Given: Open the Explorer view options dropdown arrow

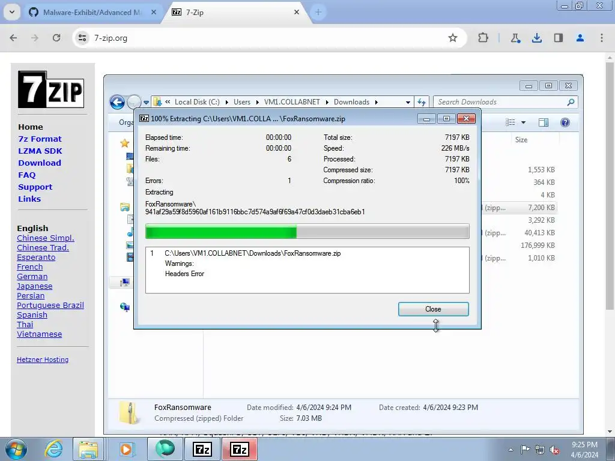Looking at the screenshot, I should point(523,122).
